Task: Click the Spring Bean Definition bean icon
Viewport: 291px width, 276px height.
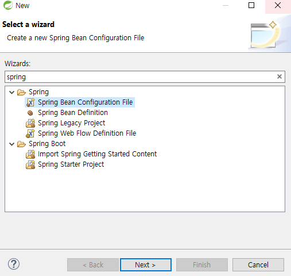Action: coord(30,113)
